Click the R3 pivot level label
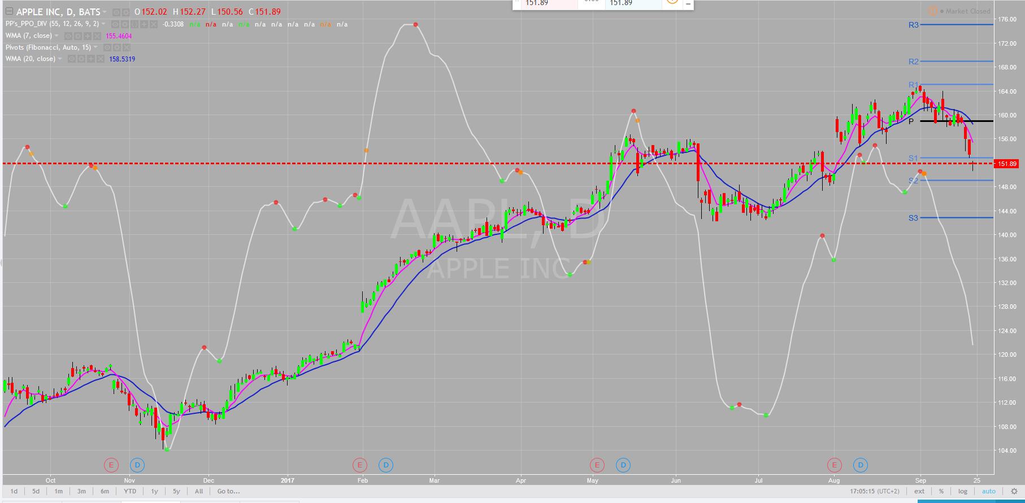1025x503 pixels. point(914,25)
